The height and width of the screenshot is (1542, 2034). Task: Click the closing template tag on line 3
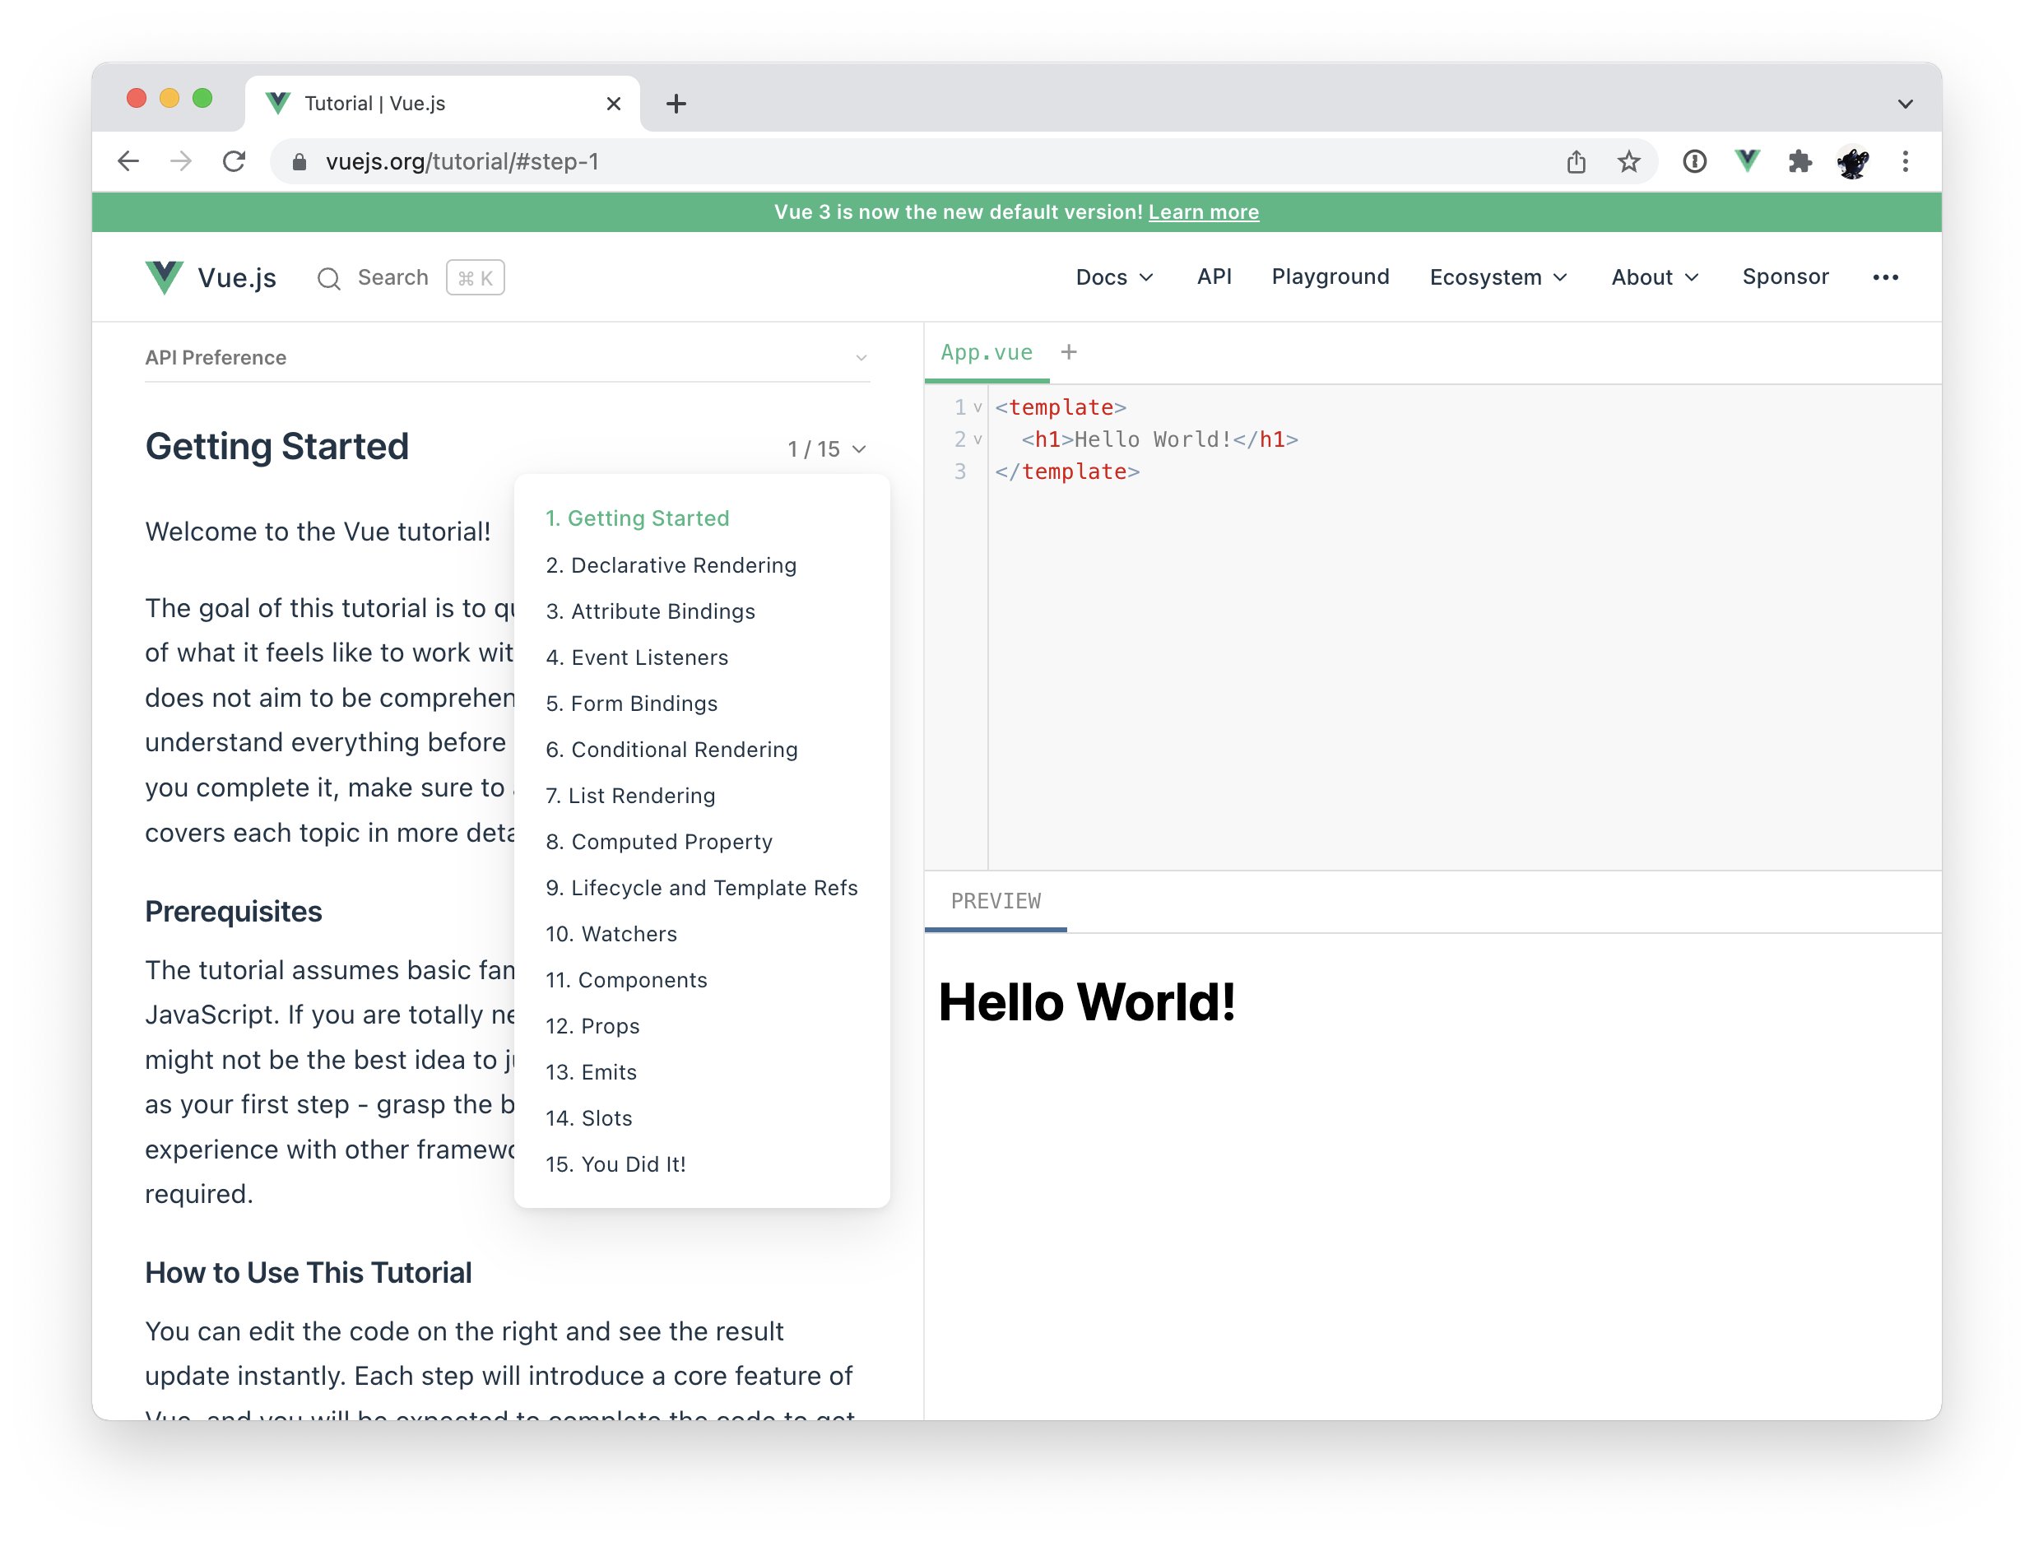pyautogui.click(x=1066, y=471)
